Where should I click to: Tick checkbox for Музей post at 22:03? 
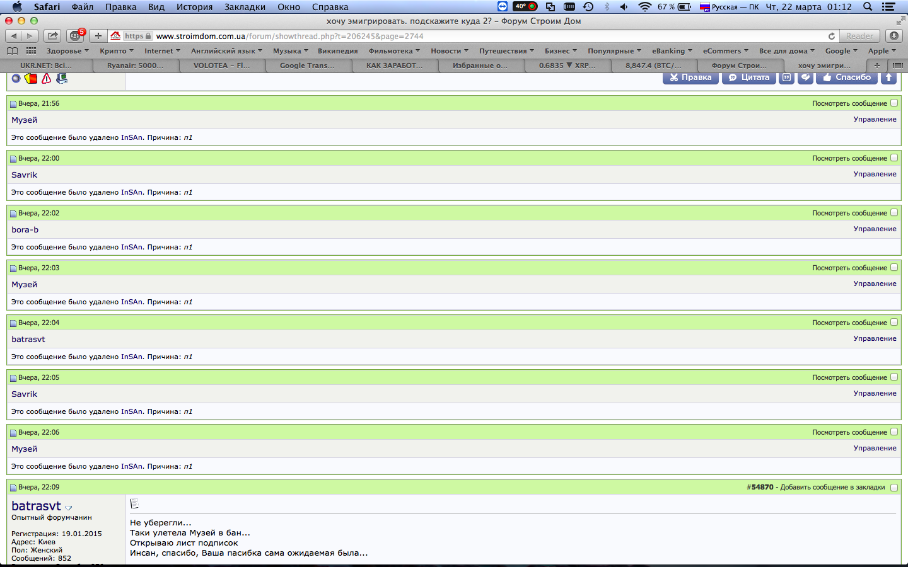[x=894, y=267]
